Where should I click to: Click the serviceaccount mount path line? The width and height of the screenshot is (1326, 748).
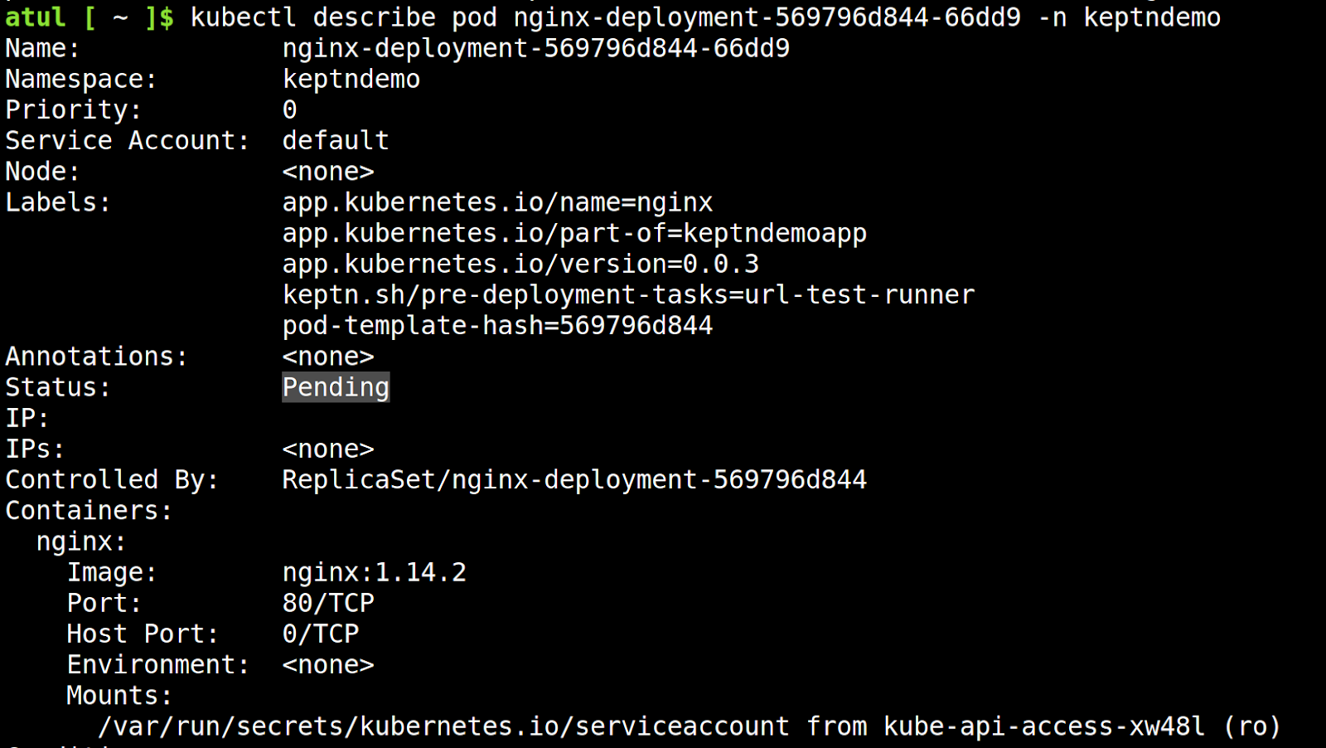point(690,726)
